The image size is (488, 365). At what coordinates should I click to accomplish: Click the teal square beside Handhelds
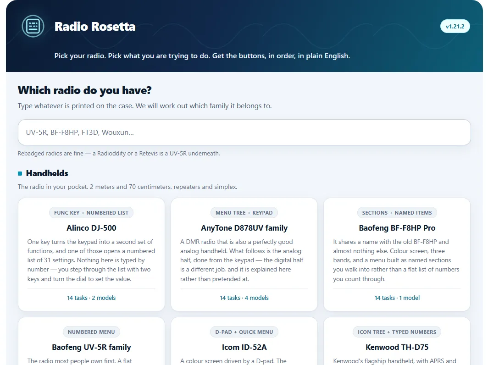[20, 174]
